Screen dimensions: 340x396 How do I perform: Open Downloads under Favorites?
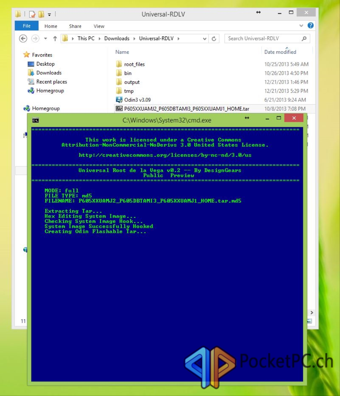click(49, 73)
